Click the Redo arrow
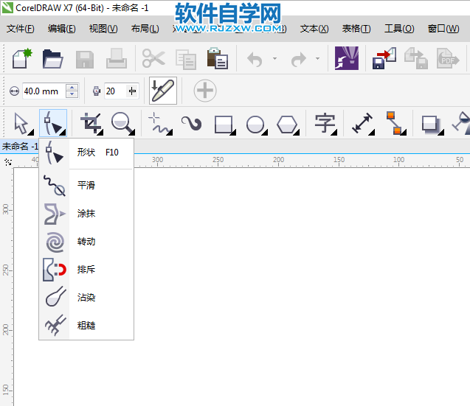The width and height of the screenshot is (470, 406). coord(299,59)
